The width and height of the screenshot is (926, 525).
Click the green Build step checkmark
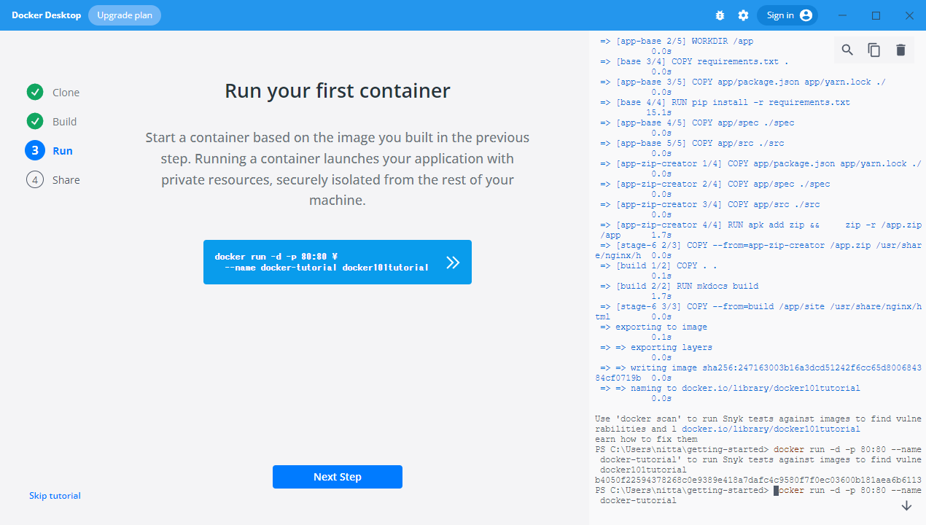pyautogui.click(x=35, y=121)
